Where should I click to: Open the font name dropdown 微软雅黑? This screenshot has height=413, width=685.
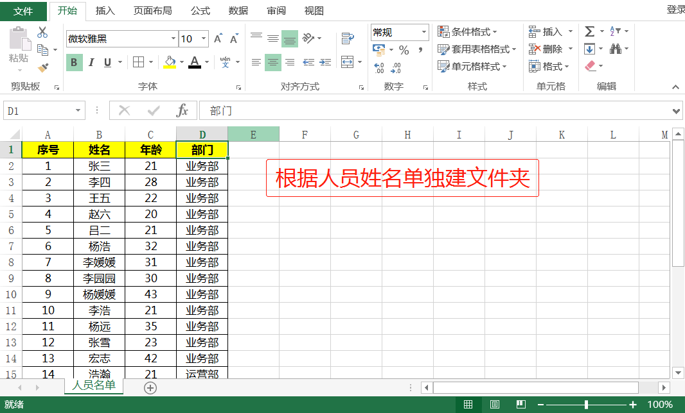point(173,39)
